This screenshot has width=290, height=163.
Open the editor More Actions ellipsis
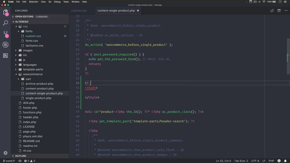click(x=285, y=10)
